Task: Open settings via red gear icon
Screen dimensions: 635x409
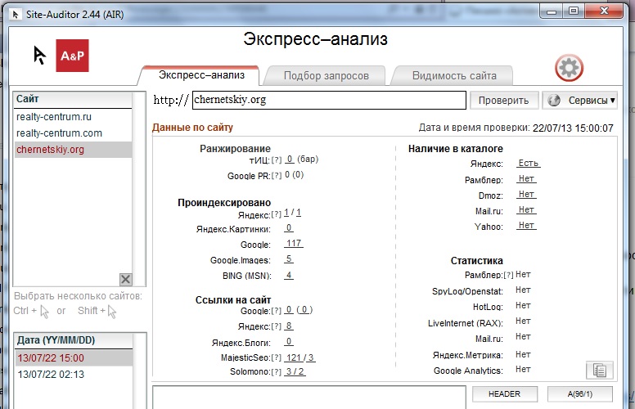Action: point(569,68)
